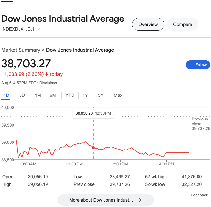This screenshot has height=207, width=211.
Task: Click the plus icon on Follow button
Action: (x=191, y=65)
